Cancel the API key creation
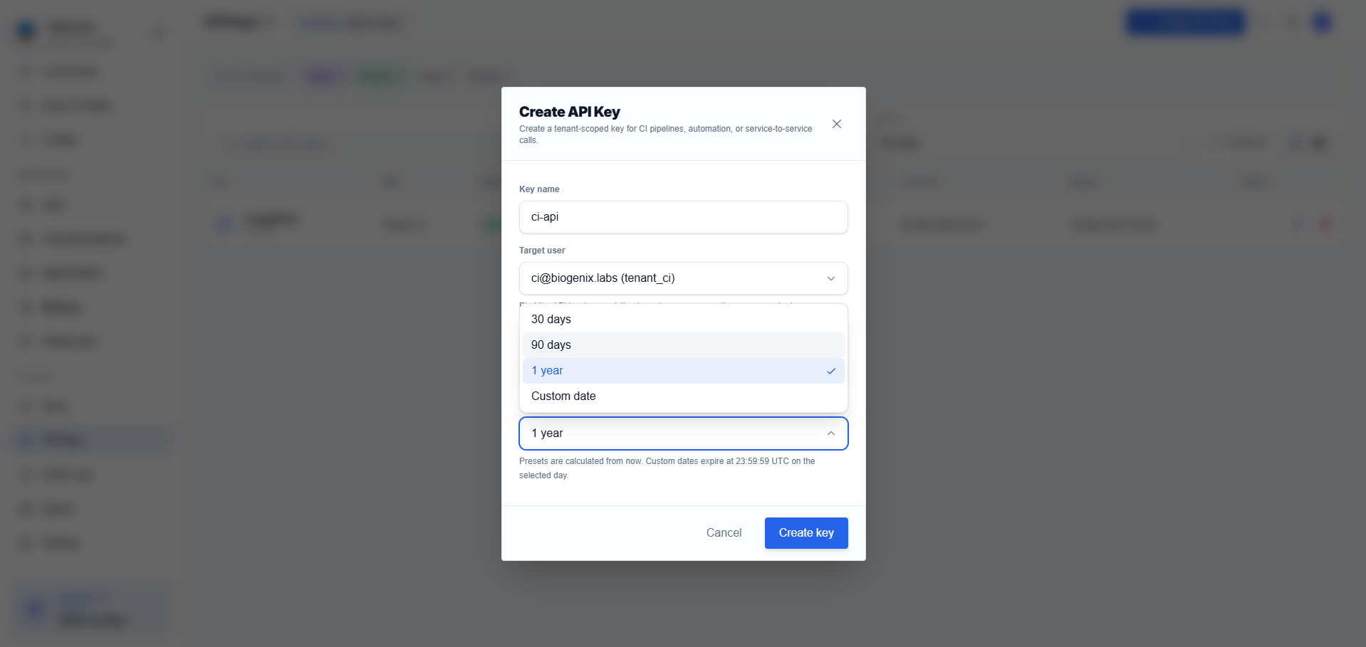The image size is (1366, 647). click(x=724, y=533)
